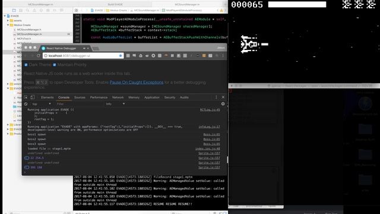The width and height of the screenshot is (380, 214).
Task: Expand Libraries folder in Xcode navigator
Action: click(x=8, y=125)
